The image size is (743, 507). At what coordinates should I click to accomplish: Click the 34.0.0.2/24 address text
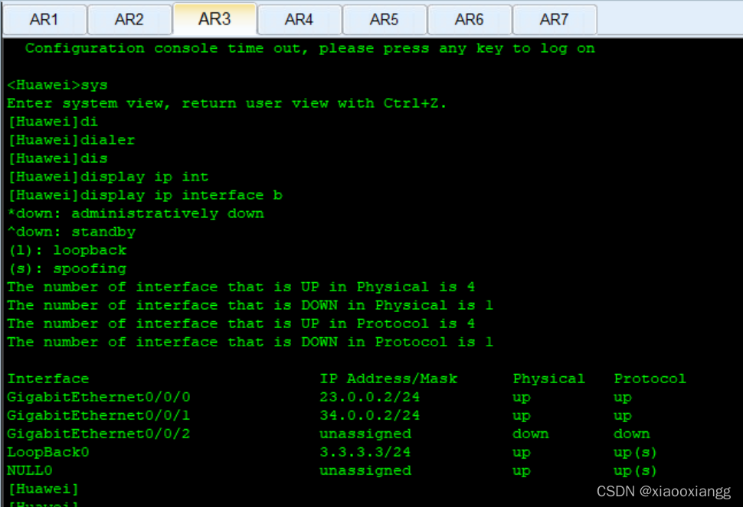pyautogui.click(x=369, y=415)
